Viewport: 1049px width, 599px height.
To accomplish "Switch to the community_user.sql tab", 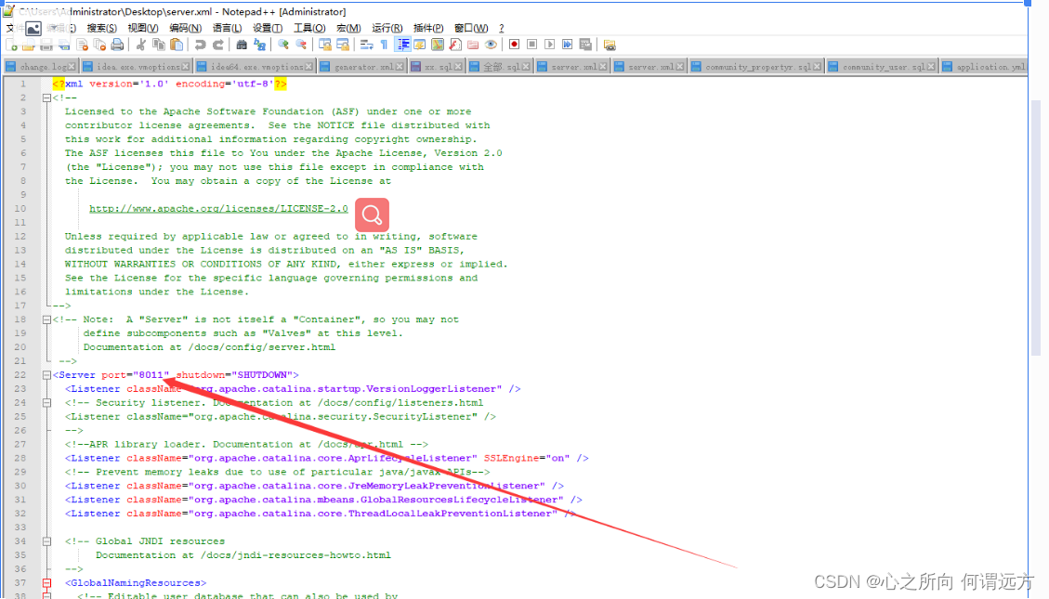I will click(883, 67).
